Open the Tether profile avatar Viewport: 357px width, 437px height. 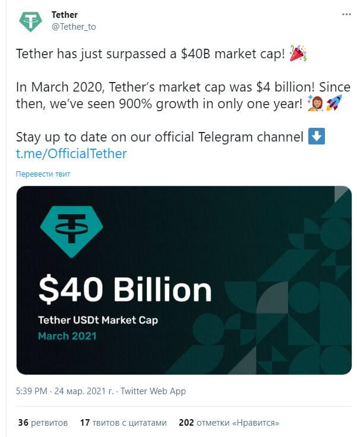coord(30,21)
